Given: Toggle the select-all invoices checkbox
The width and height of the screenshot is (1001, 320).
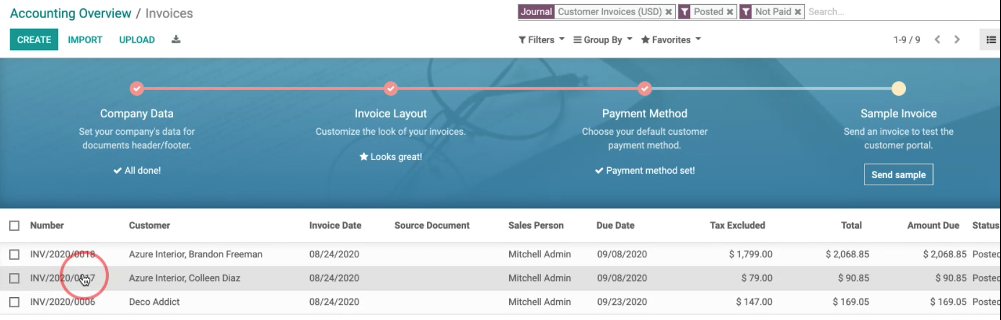Looking at the screenshot, I should tap(14, 226).
